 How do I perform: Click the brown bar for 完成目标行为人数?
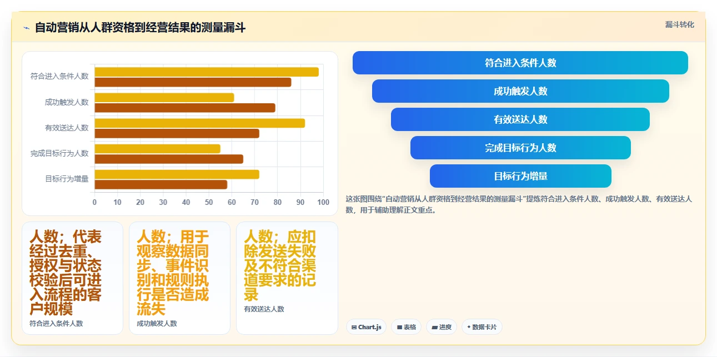click(169, 159)
